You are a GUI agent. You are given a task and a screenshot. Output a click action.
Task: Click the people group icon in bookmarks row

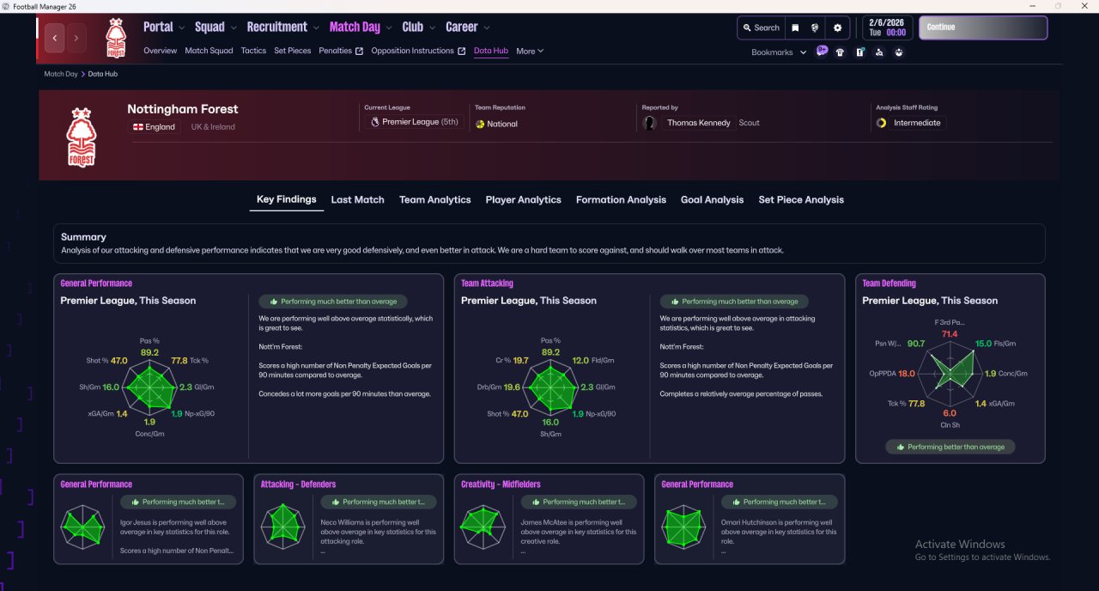(899, 52)
